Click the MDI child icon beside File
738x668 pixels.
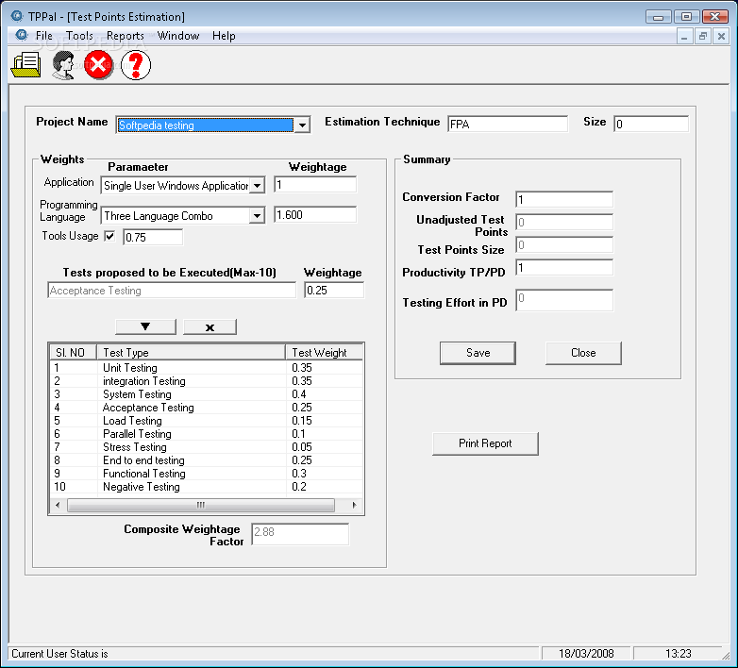click(x=22, y=35)
